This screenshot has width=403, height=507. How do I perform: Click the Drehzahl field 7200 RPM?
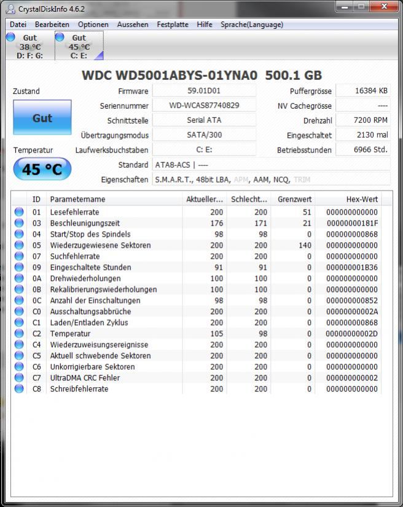363,120
